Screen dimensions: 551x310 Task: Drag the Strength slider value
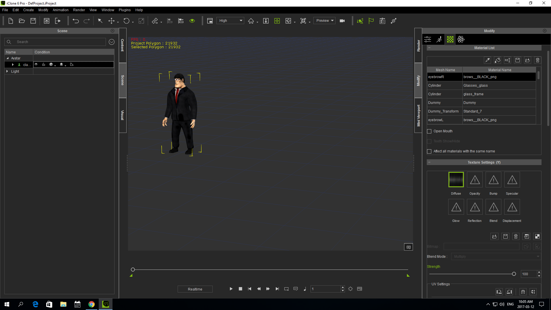(514, 274)
